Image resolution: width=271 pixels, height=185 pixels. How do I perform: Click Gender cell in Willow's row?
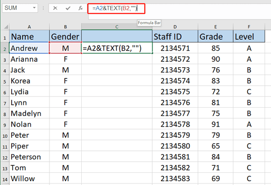click(x=66, y=179)
